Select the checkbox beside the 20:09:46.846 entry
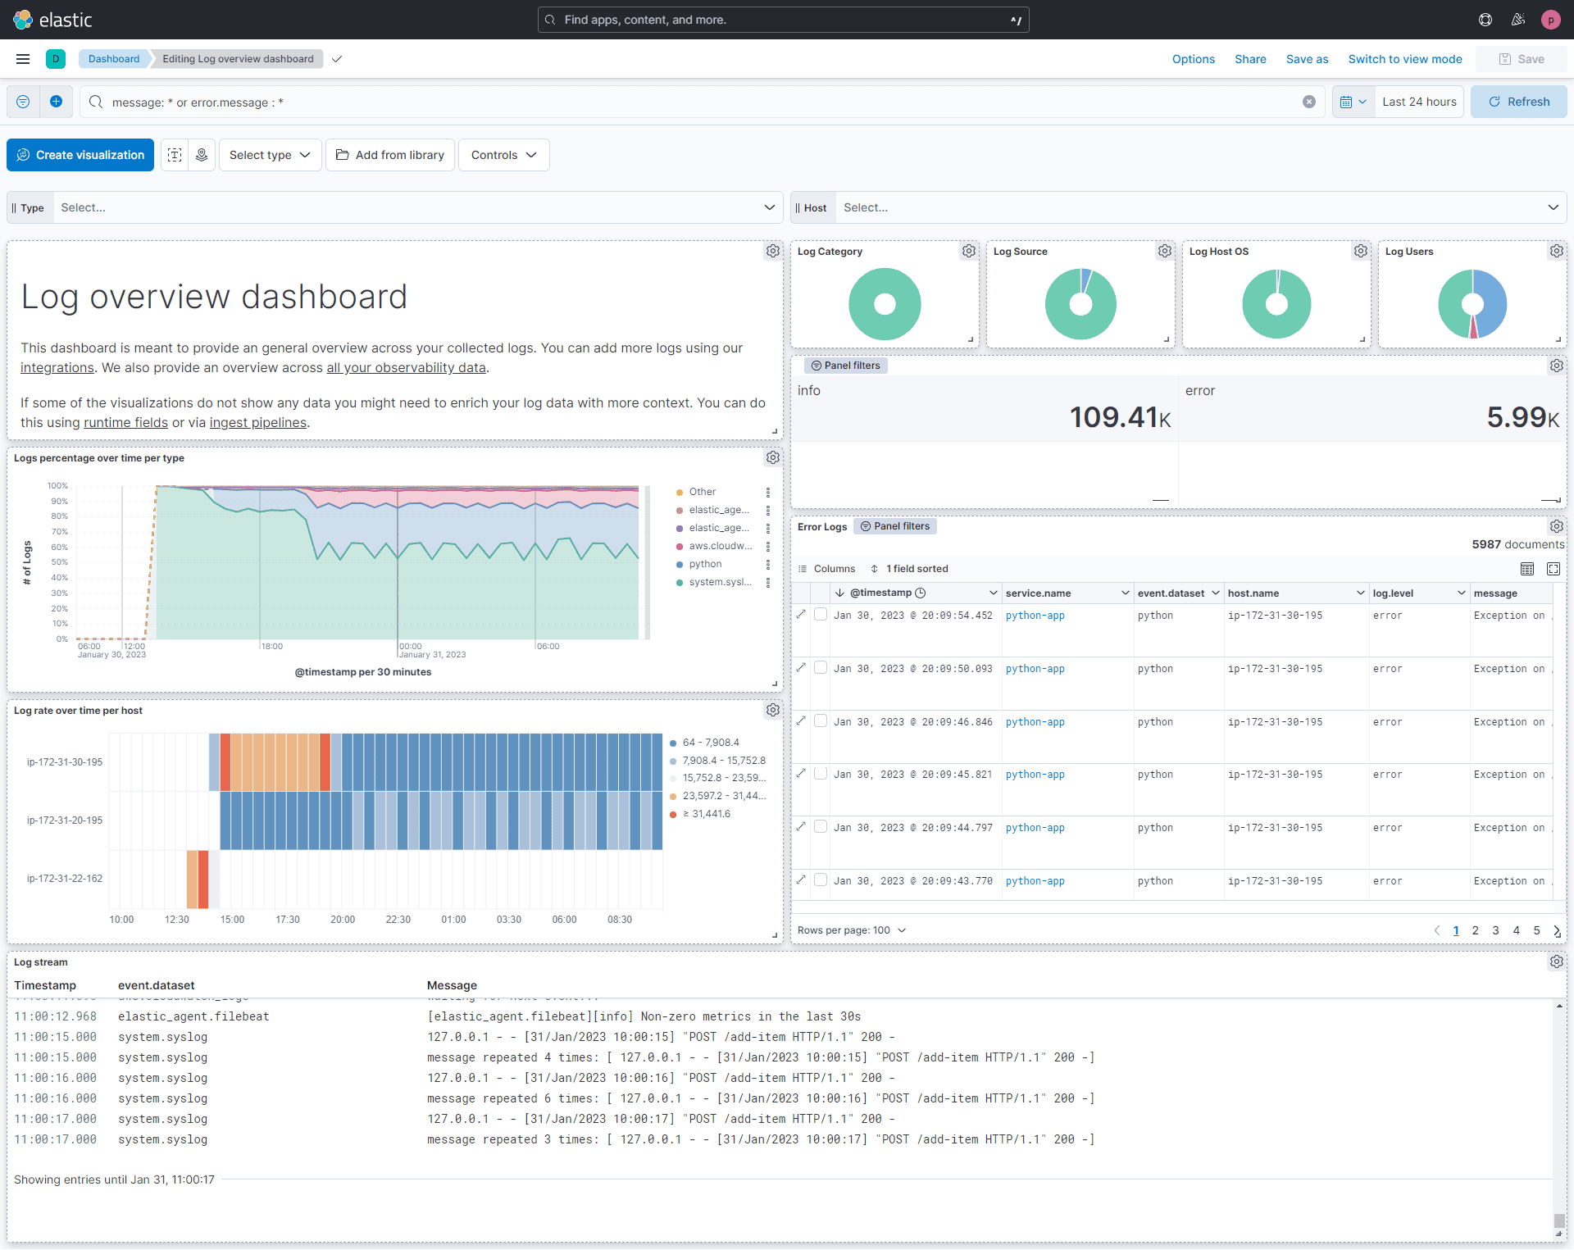 821,720
